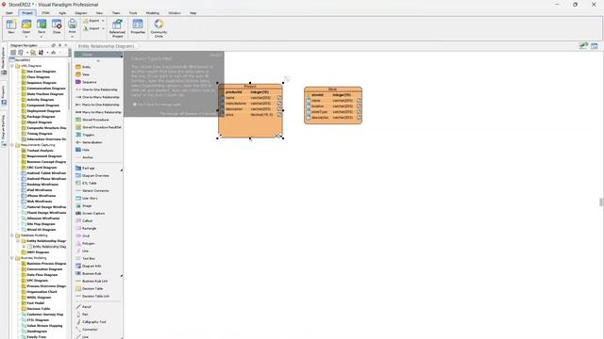The width and height of the screenshot is (604, 339).
Task: Collapse the Database Modeling tree node
Action: 12,235
